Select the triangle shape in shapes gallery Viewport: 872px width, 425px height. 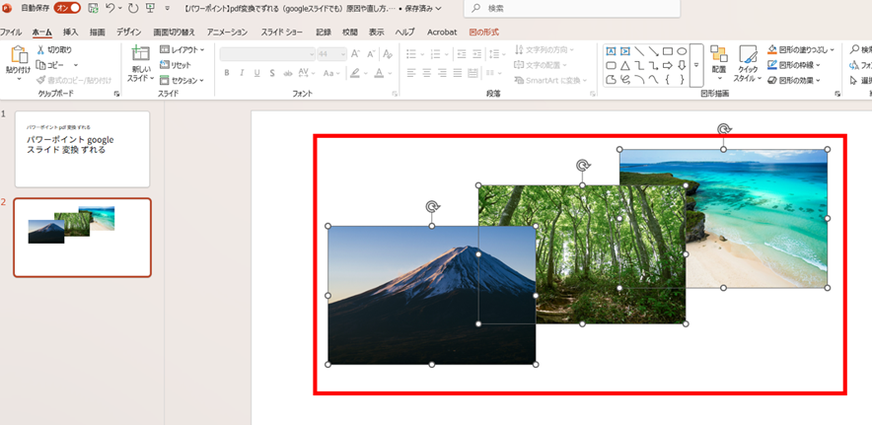point(625,65)
